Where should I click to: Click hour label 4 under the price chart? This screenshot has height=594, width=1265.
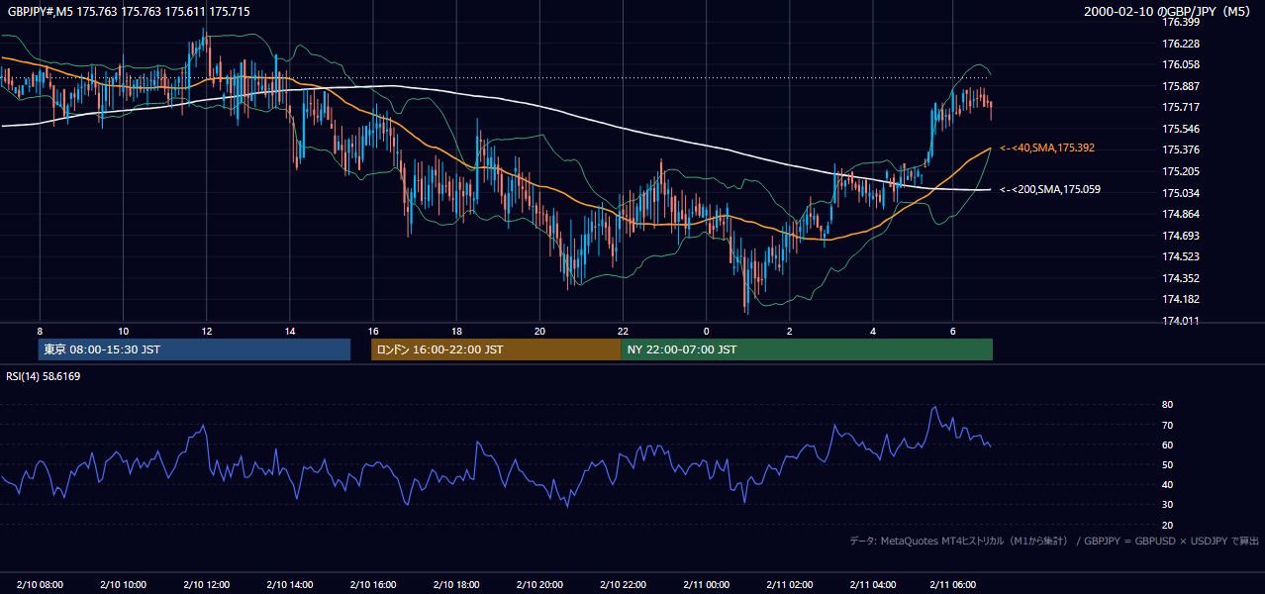872,331
